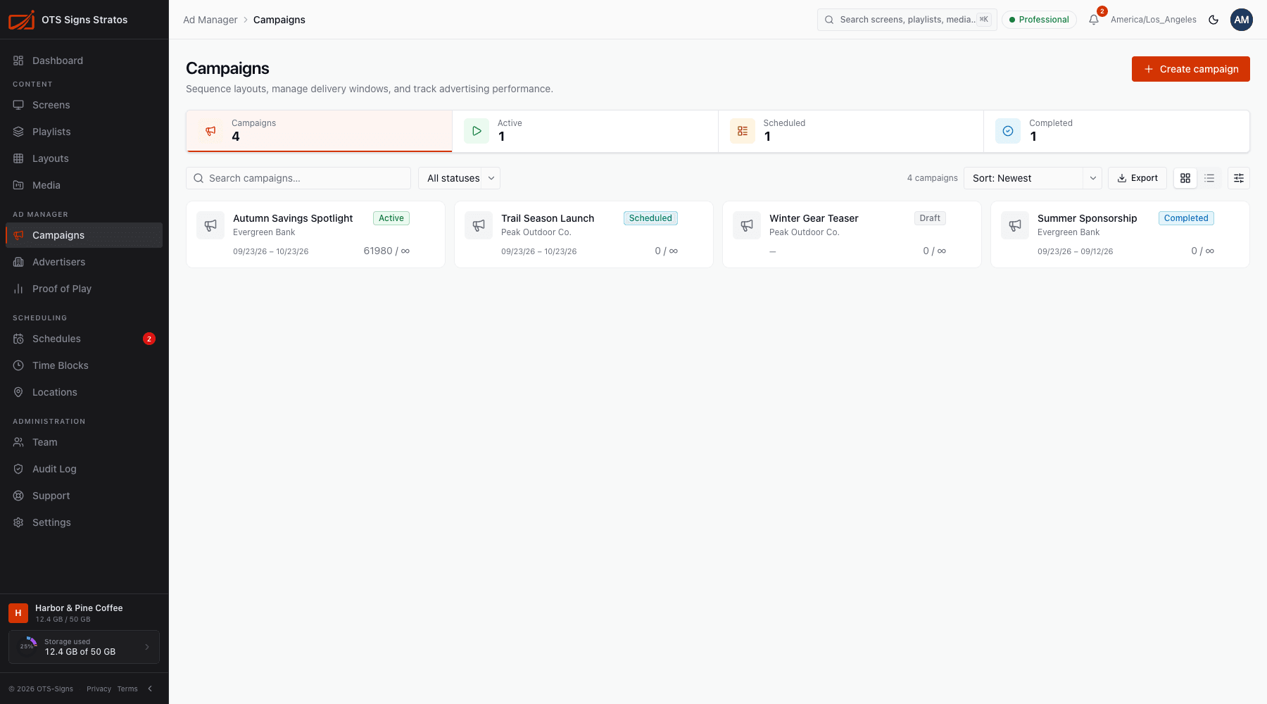
Task: Open Time Blocks page
Action: (84, 365)
